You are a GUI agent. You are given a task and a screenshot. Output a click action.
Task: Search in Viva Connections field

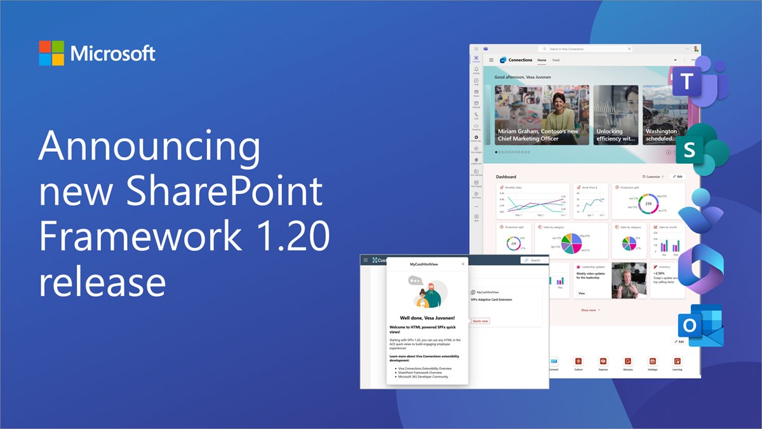585,49
